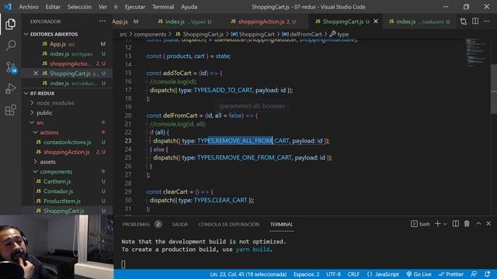This screenshot has height=279, width=497.
Task: Open editor more actions ellipsis
Action: point(487,21)
